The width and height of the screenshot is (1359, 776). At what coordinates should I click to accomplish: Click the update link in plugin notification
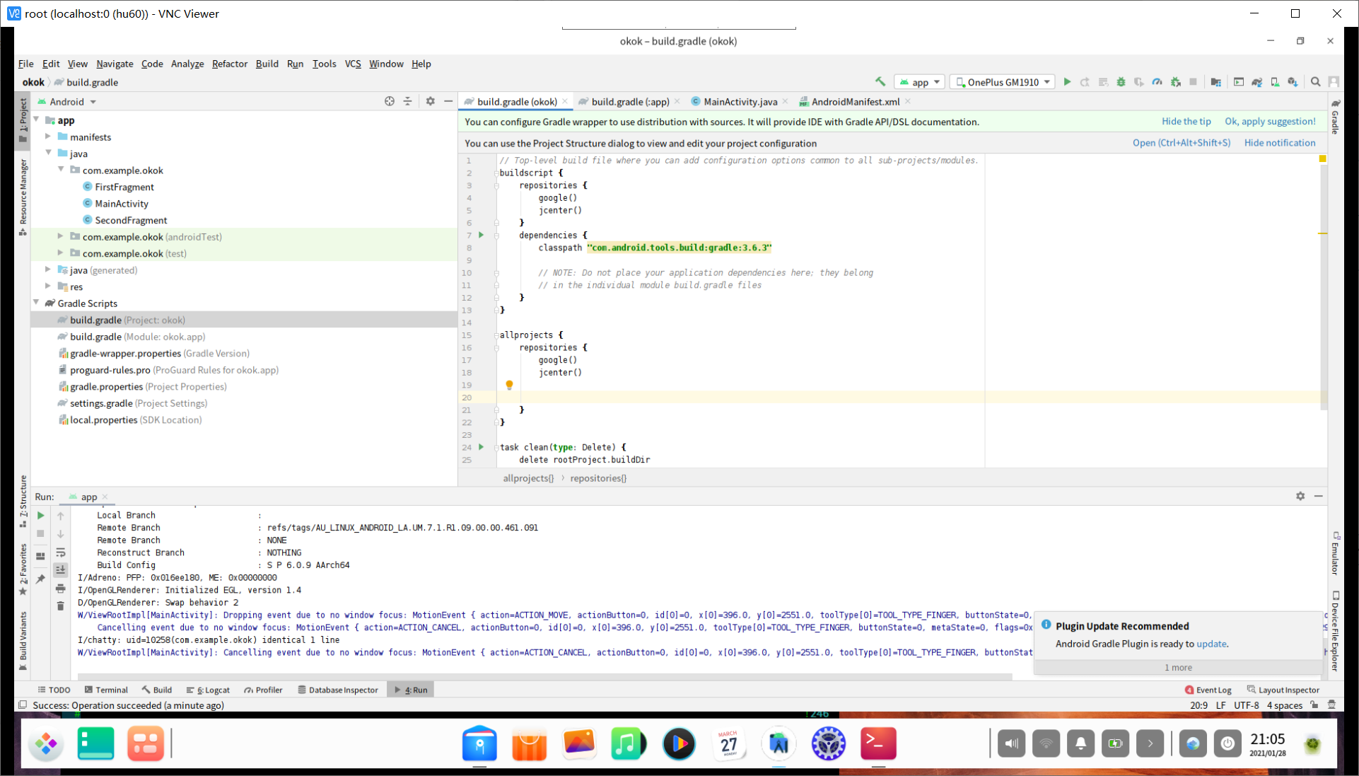(1211, 644)
